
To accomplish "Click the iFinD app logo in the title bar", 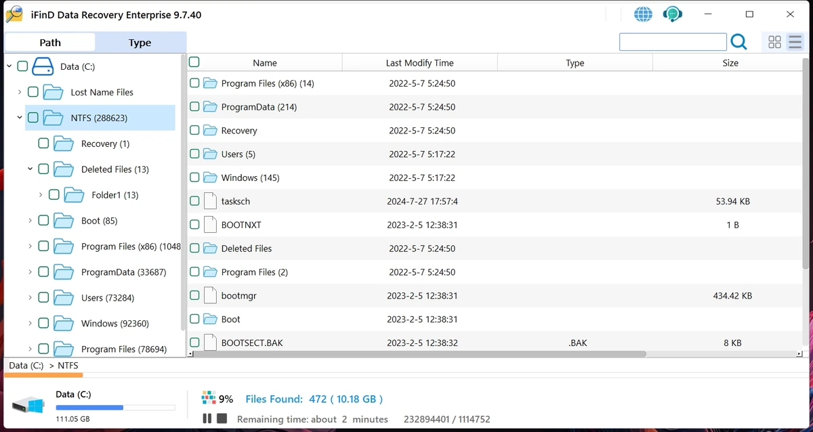I will tap(14, 14).
